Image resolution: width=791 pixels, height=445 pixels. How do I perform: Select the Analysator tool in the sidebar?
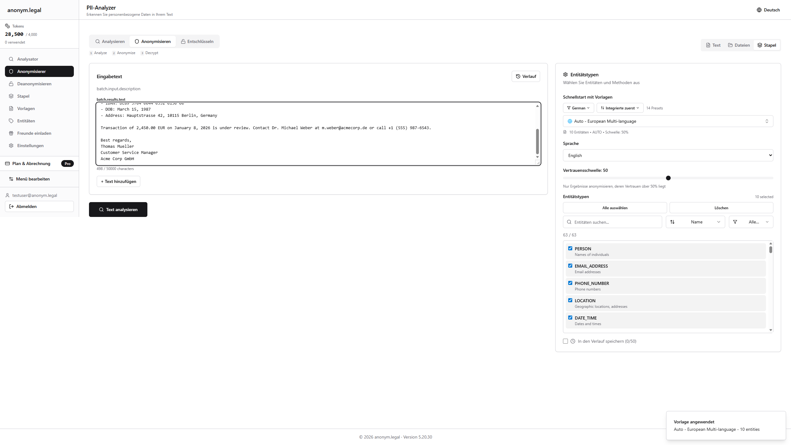coord(27,59)
